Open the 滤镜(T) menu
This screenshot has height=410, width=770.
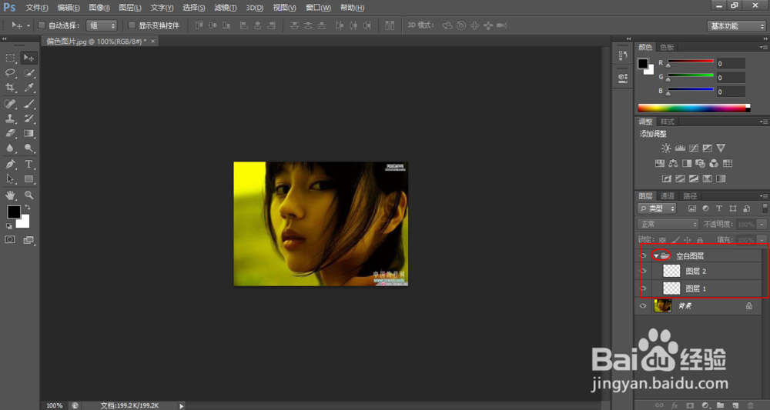point(226,8)
